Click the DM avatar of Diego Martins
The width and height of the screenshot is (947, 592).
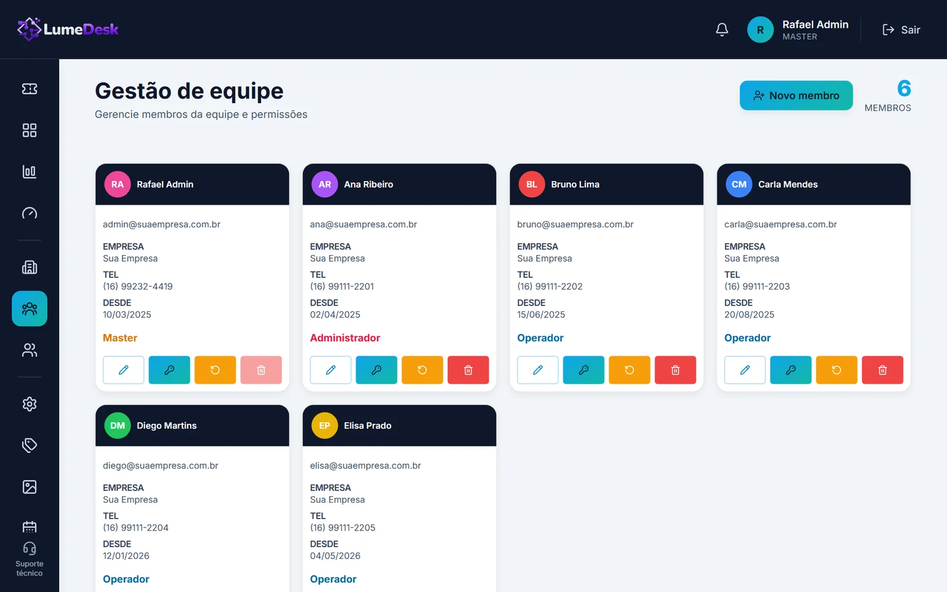[x=118, y=426]
